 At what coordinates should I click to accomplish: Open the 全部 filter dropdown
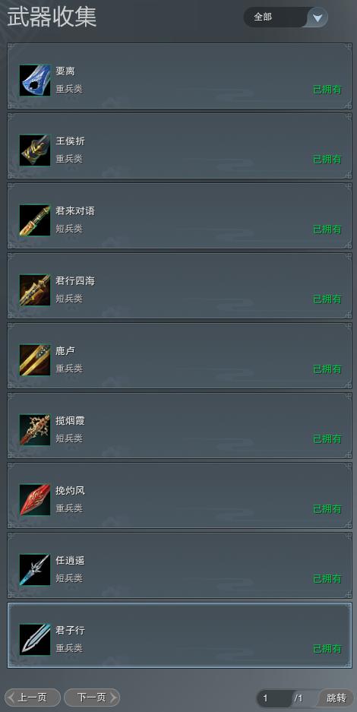pos(286,17)
